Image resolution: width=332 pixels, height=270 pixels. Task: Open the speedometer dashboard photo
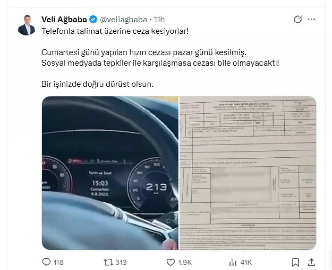pyautogui.click(x=110, y=173)
